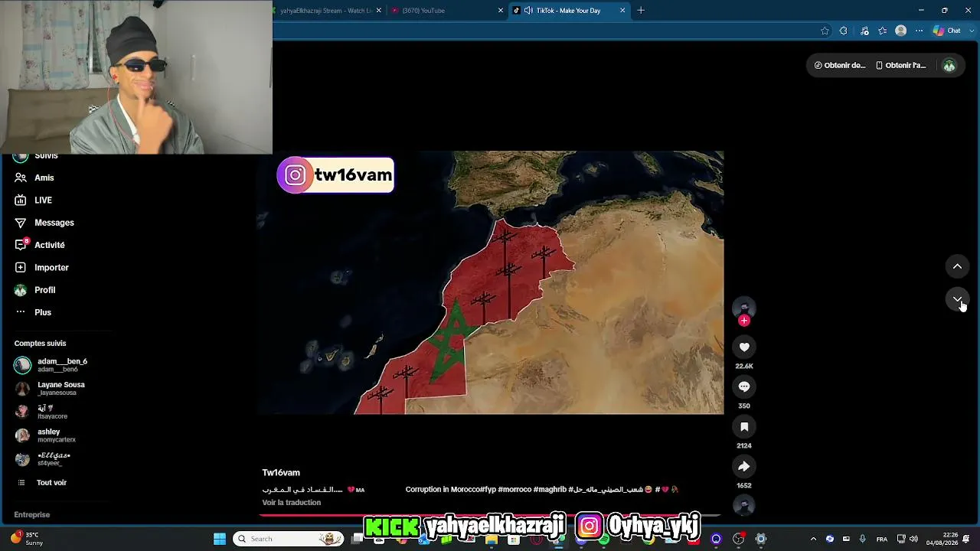Click the Comptes suivis heading
Image resolution: width=980 pixels, height=551 pixels.
point(40,344)
